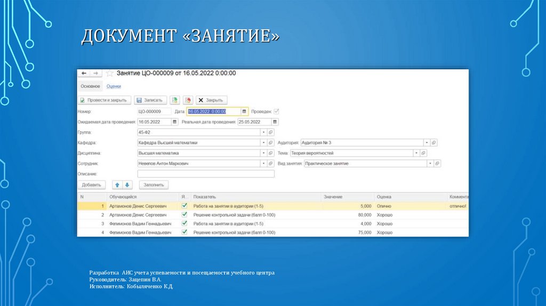Open calendar for Ожидаемая дата проведения
Viewport: 546px width, 306px height.
175,122
